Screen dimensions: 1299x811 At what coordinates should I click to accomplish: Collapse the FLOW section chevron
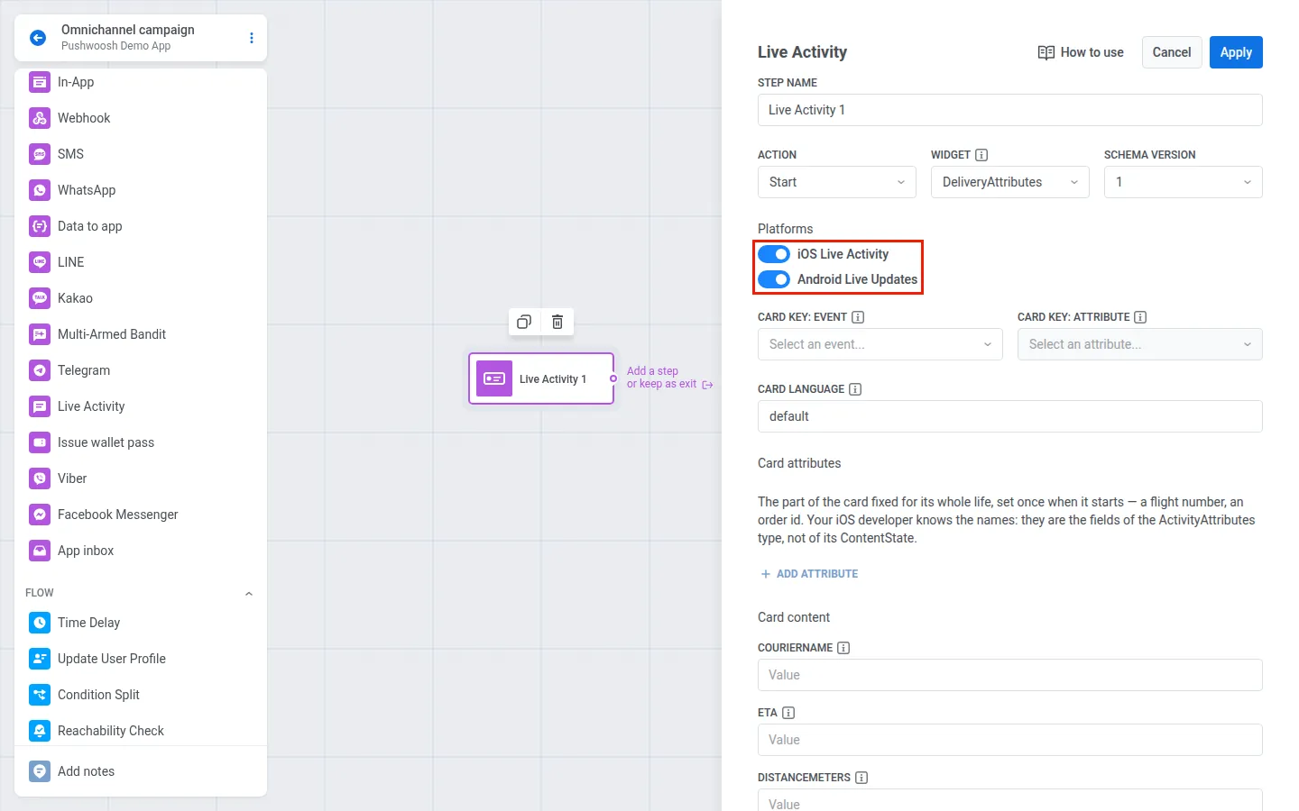[249, 593]
